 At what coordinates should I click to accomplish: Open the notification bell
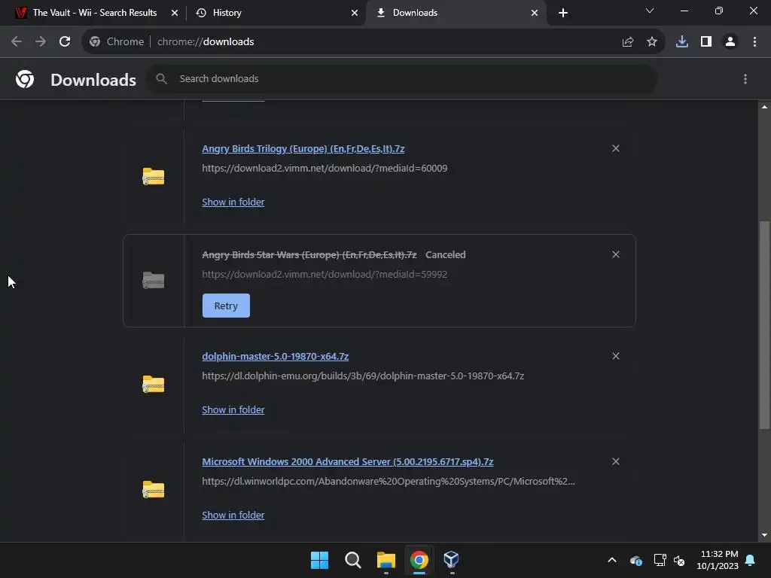(751, 560)
